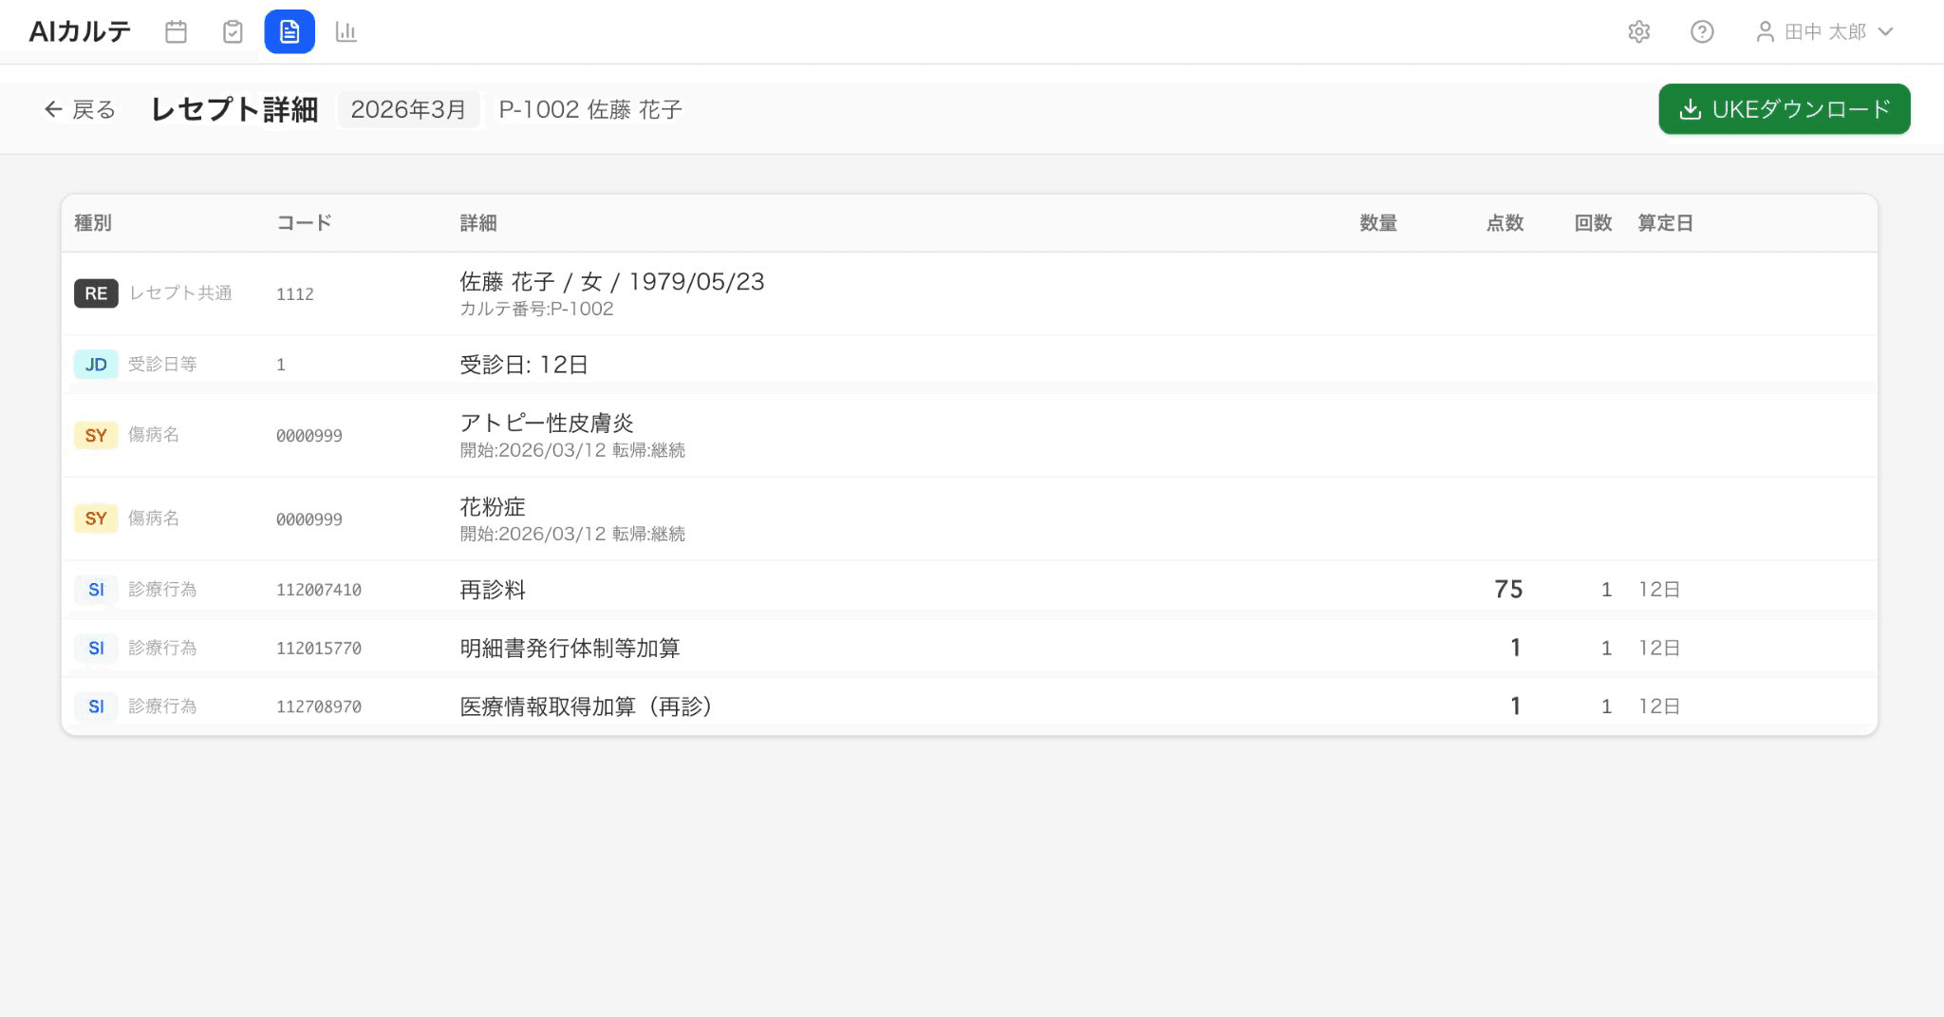This screenshot has width=1944, height=1017.
Task: Open the help question mark icon
Action: pyautogui.click(x=1702, y=32)
